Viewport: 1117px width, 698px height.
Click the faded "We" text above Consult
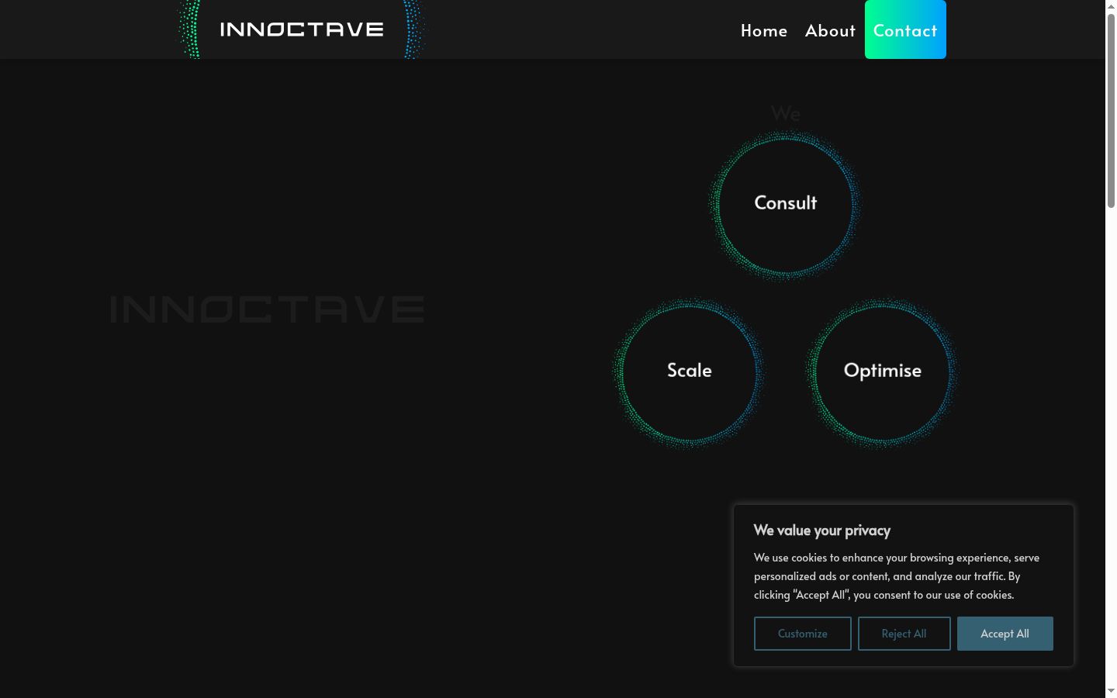tap(786, 114)
